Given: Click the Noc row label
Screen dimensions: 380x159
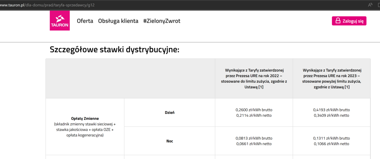Looking at the screenshot, I should 169,141.
